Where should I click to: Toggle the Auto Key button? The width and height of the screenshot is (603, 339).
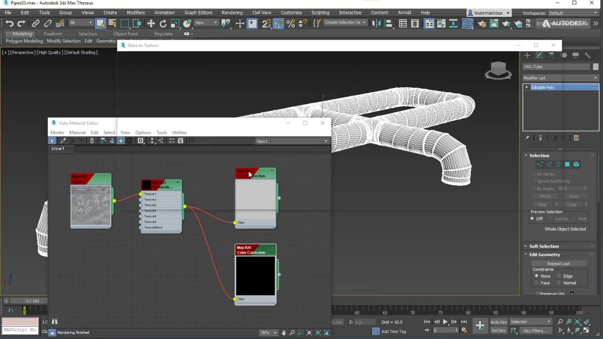[498, 322]
